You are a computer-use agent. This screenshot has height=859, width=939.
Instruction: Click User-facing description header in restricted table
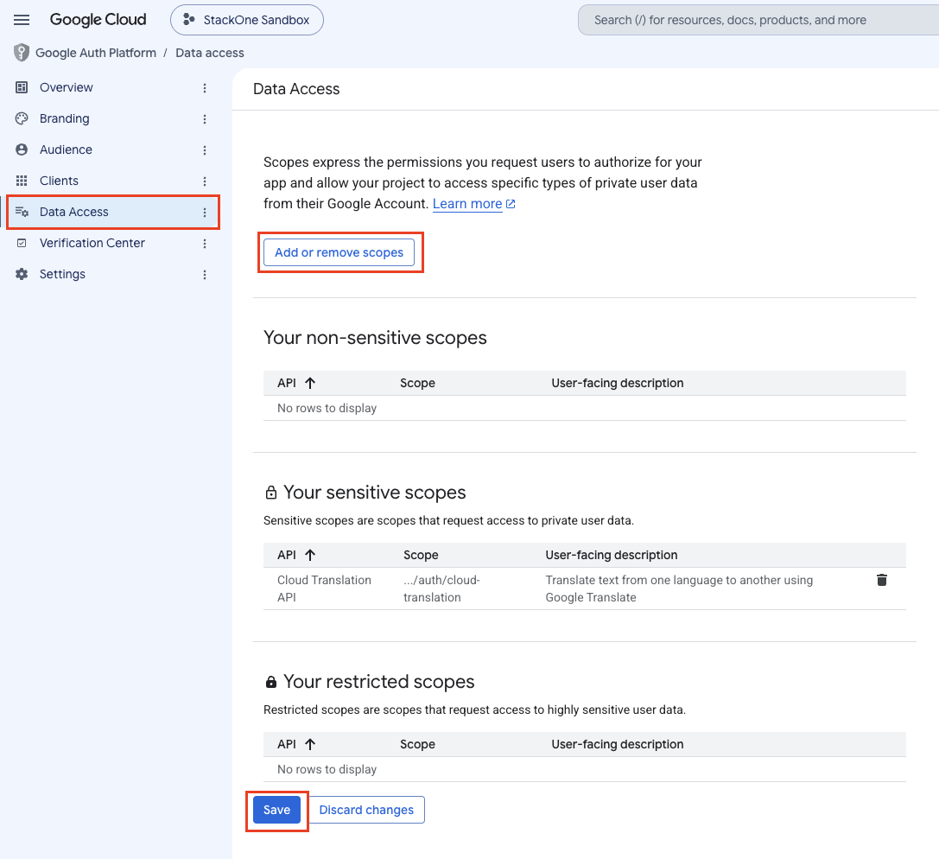(618, 745)
